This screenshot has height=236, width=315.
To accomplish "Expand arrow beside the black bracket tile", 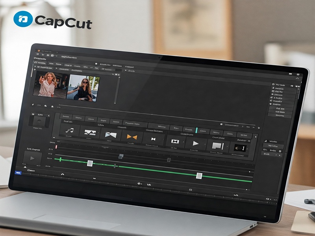I will (x=247, y=149).
